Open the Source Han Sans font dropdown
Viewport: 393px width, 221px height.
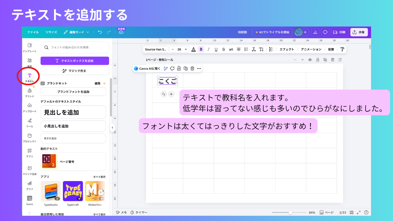click(156, 49)
